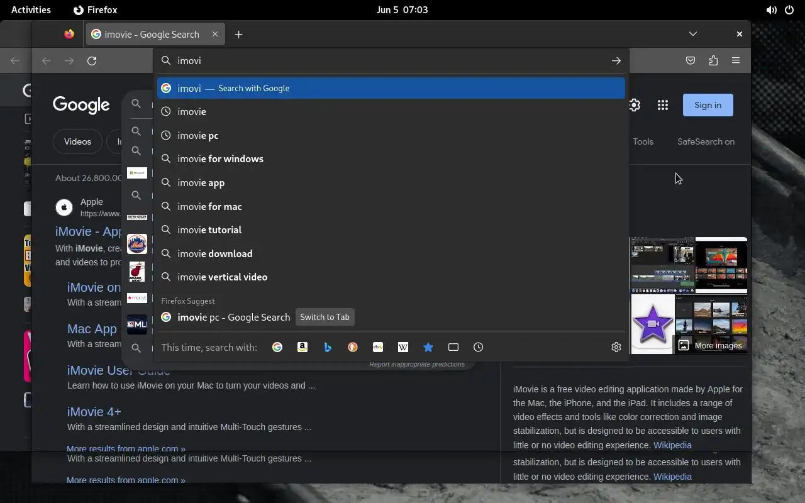Select the Videos filter chip
This screenshot has width=805, height=503.
point(77,141)
